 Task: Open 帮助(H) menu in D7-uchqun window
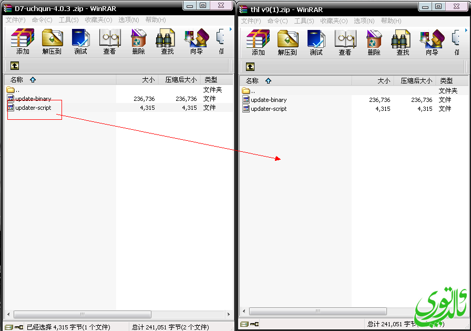[155, 20]
